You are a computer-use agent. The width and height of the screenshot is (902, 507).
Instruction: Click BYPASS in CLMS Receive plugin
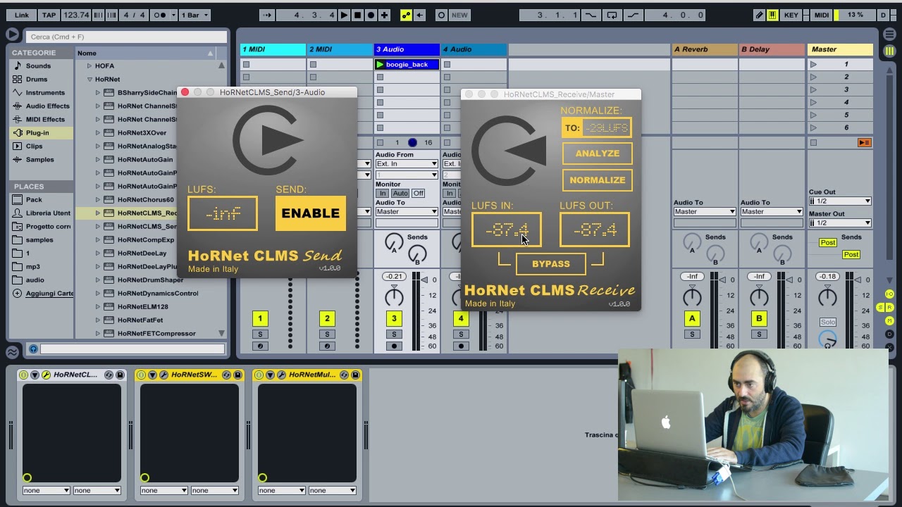point(550,263)
